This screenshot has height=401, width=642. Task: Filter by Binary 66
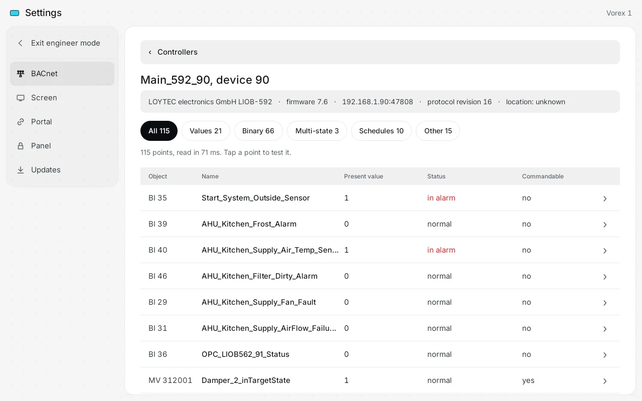[x=258, y=131]
